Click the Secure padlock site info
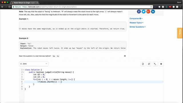Image resolution: width=183 pixels, height=103 pixels. coord(17,7)
